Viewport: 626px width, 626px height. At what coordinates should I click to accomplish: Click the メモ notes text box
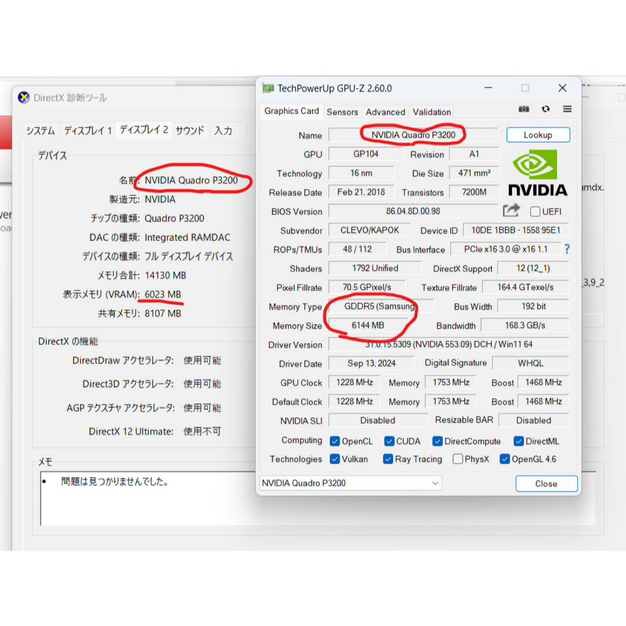coord(318,498)
